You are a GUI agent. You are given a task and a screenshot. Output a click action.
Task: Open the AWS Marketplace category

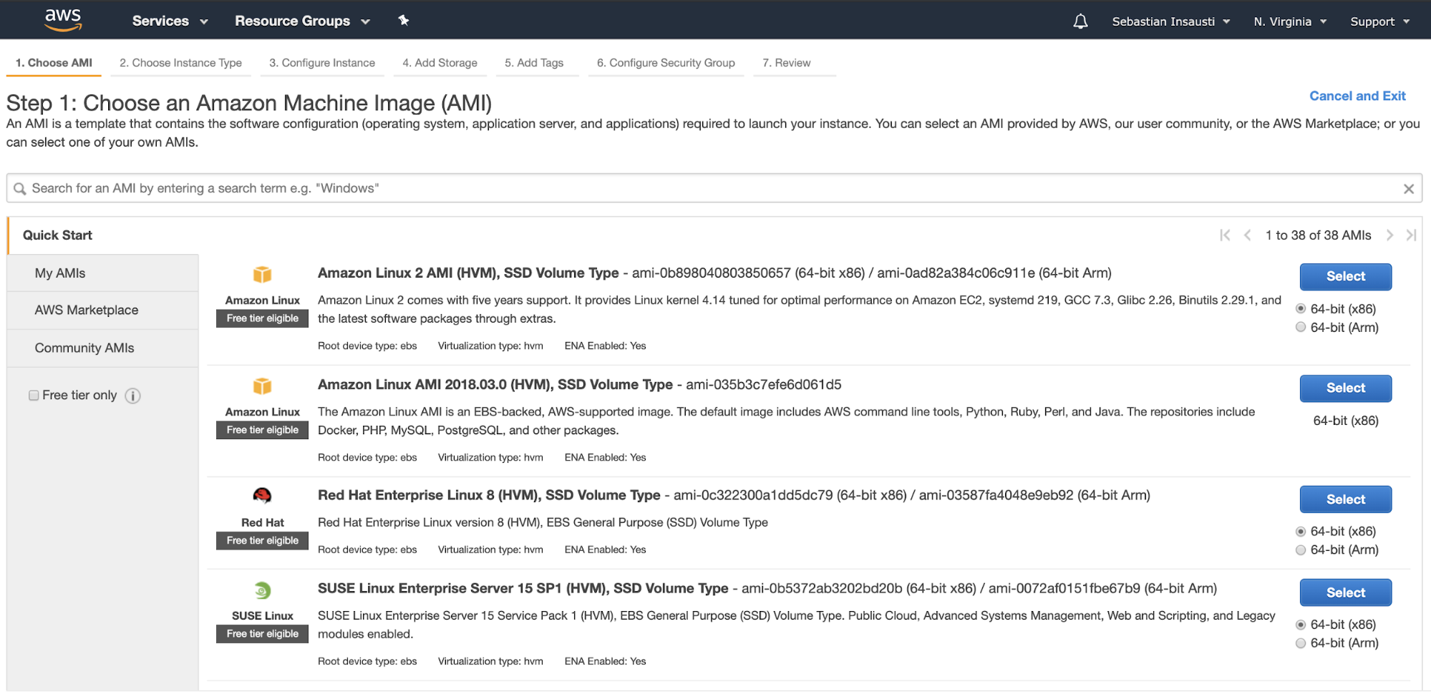103,311
